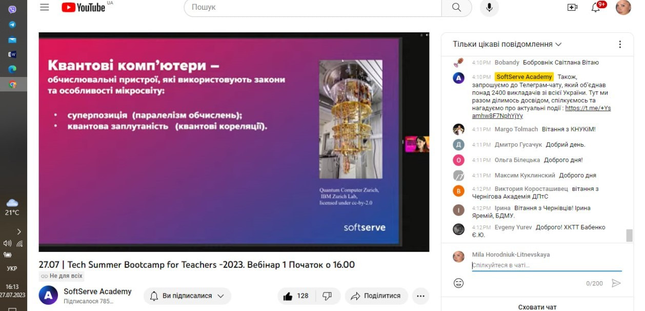Open the weather widget showing 21°C

(12, 207)
